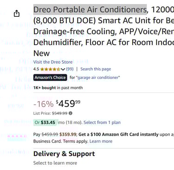174x170 pixels.
Task: Click the $100 Amazon Gift Card offer text
Action: click(x=118, y=134)
